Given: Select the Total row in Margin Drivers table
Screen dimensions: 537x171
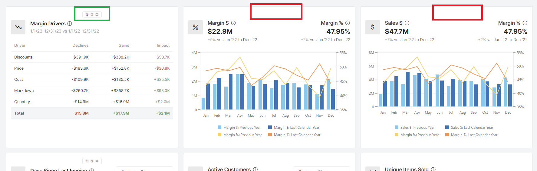Looking at the screenshot, I should point(19,113).
